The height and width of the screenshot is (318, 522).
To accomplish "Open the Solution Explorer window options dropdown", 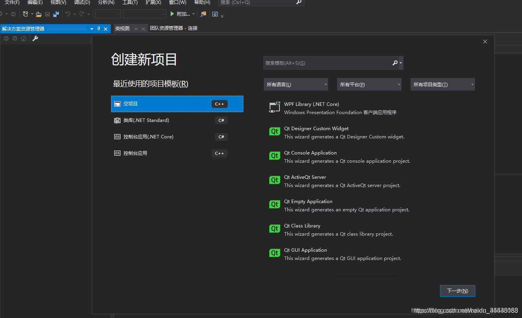I will tap(92, 29).
